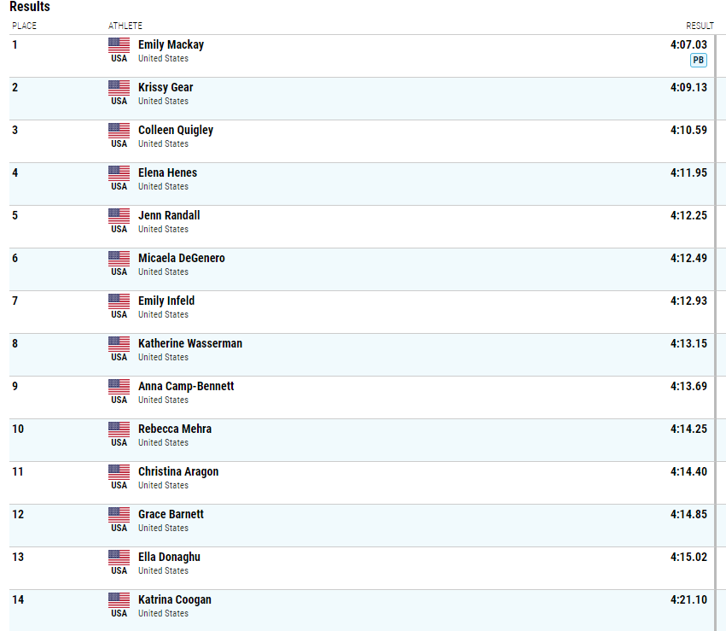The height and width of the screenshot is (631, 726).
Task: Open Grace Barnett's athlete page
Action: (x=171, y=514)
